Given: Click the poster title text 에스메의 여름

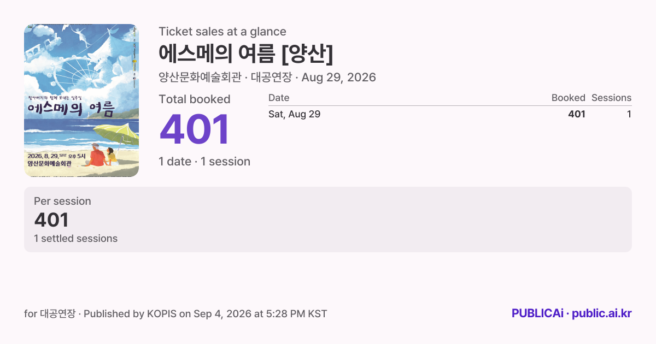Looking at the screenshot, I should click(x=71, y=109).
